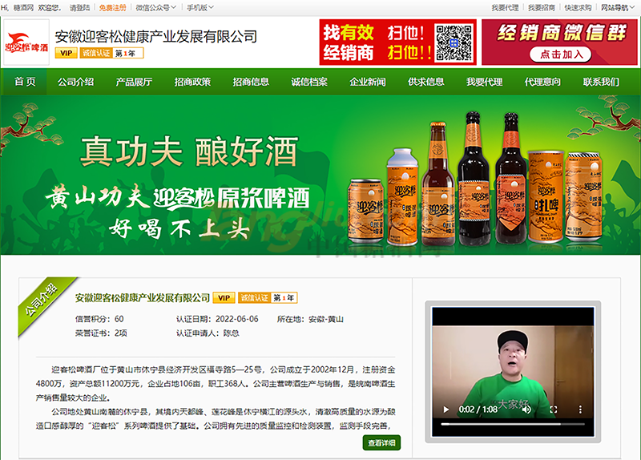Click the 免费注册 link
This screenshot has height=460, width=641.
point(112,7)
